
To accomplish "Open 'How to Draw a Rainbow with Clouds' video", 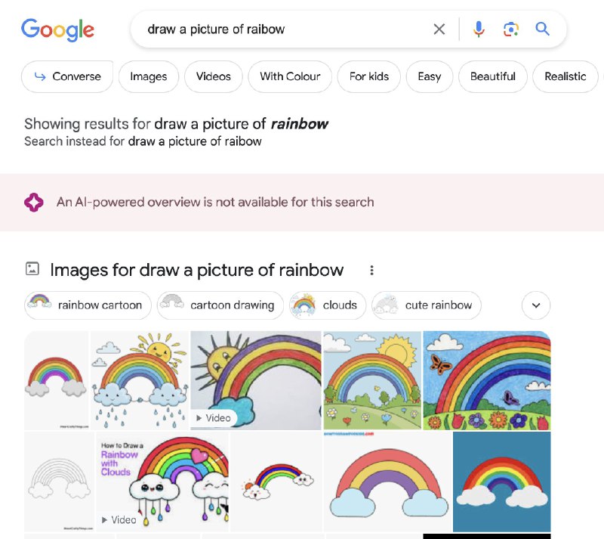I will click(162, 482).
